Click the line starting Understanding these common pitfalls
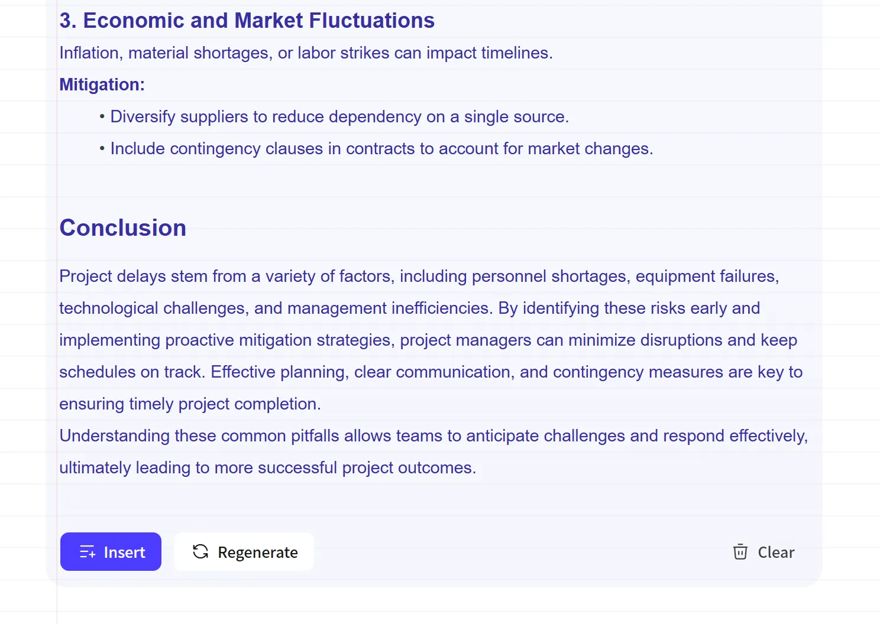 433,435
